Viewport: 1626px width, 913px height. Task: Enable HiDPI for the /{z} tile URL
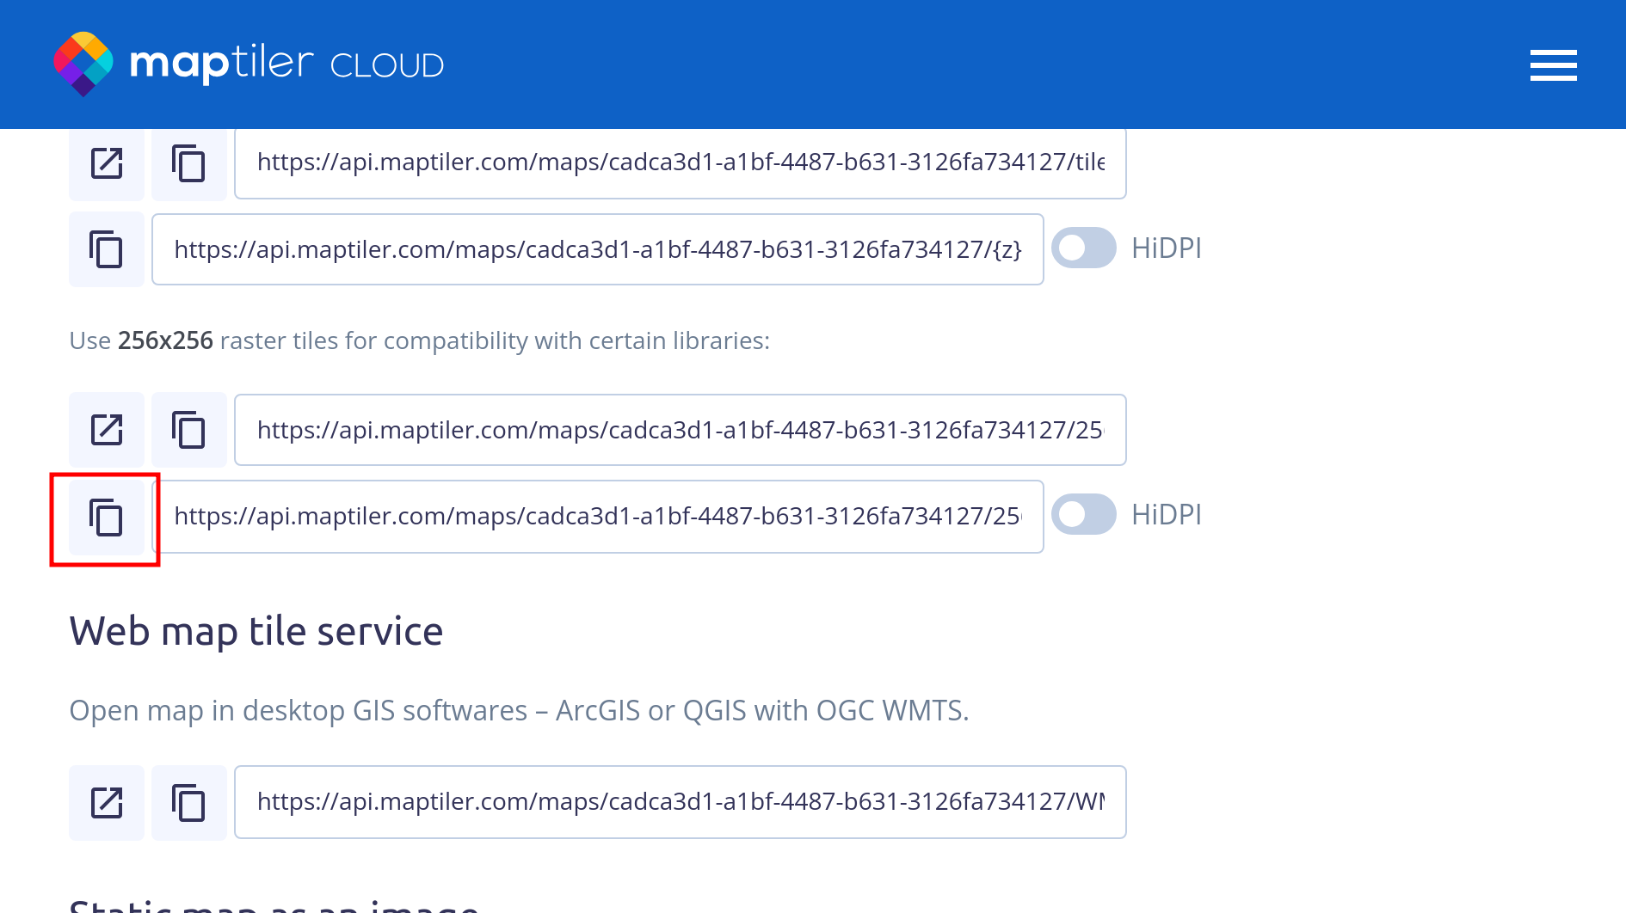[x=1084, y=248]
